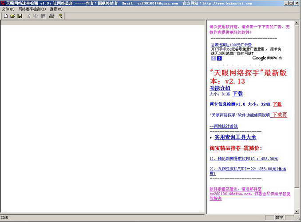Click the previous ad arrow button
Screen dimensions: 301x222
click(x=213, y=58)
